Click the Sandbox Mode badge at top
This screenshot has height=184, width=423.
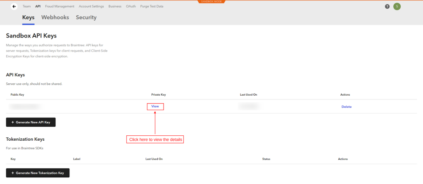click(x=211, y=2)
